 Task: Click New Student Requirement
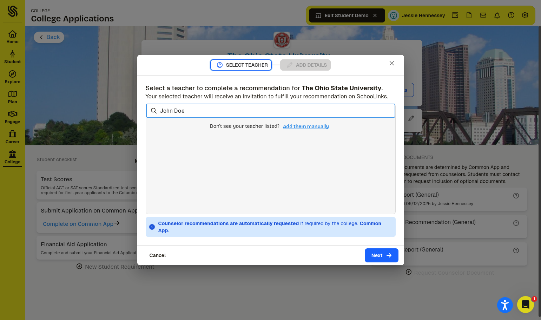(116, 267)
